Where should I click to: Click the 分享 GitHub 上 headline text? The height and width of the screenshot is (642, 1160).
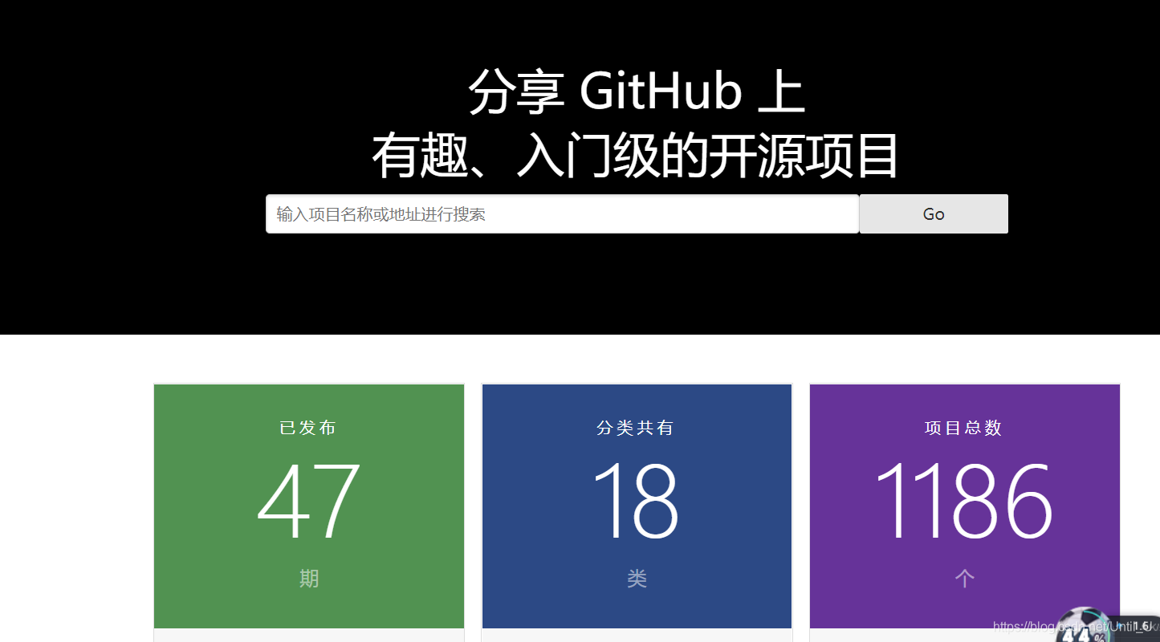pyautogui.click(x=637, y=91)
